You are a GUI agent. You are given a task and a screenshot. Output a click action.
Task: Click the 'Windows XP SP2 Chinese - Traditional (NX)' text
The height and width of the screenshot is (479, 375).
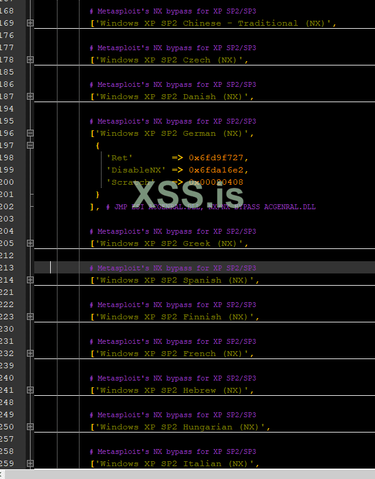pos(213,23)
